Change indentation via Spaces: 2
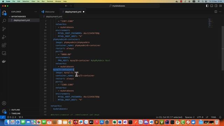Screen dimensions: 224x126 (190, 117)
